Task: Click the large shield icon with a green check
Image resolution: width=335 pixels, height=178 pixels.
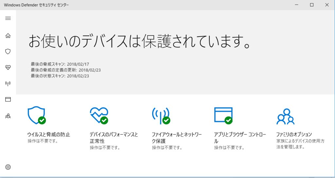Action: click(37, 116)
